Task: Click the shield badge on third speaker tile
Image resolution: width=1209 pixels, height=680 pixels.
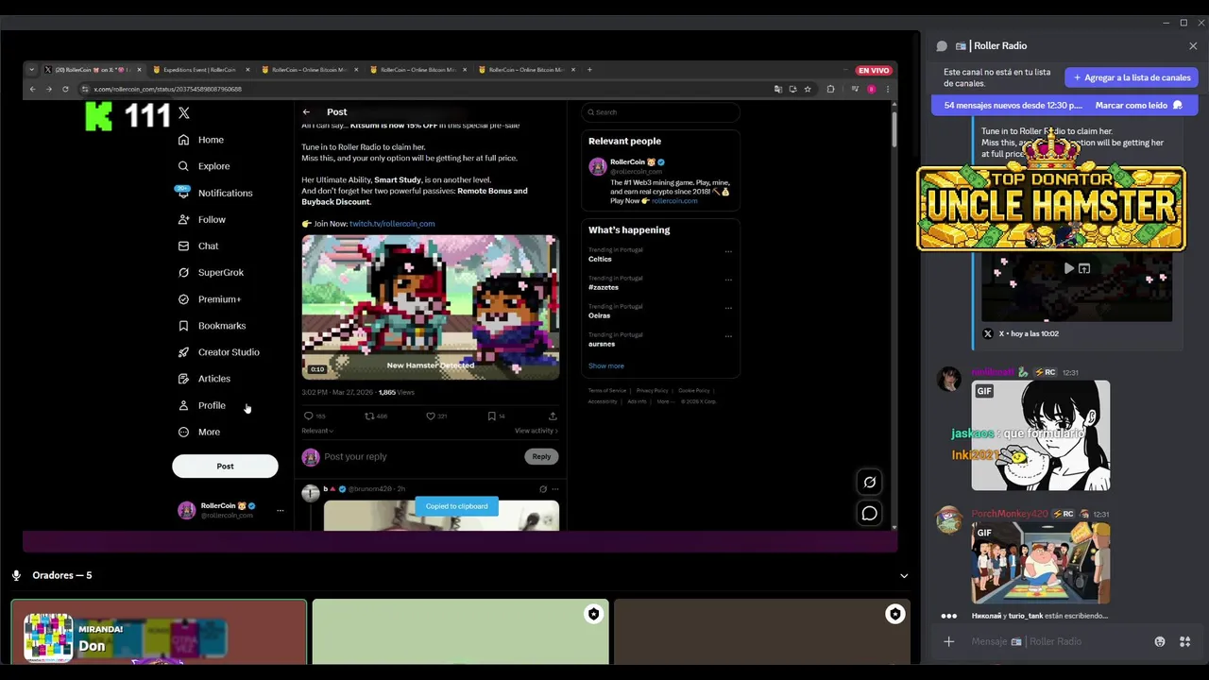Action: pos(894,614)
